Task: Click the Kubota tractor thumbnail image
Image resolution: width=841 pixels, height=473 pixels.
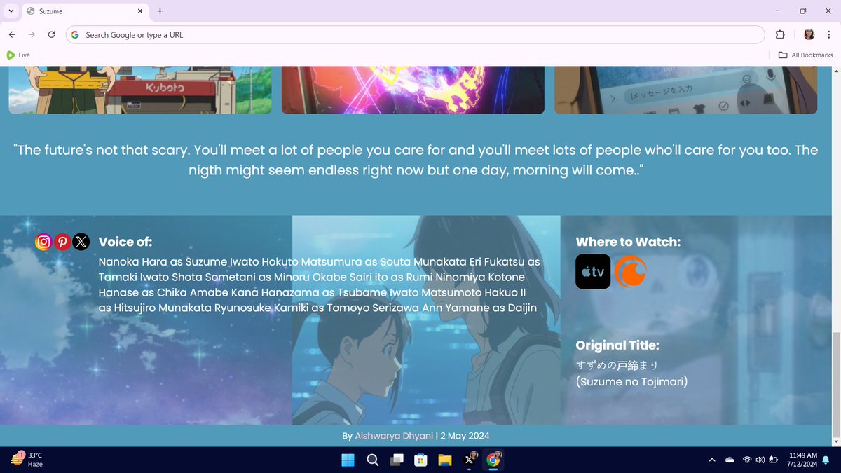Action: tap(139, 90)
